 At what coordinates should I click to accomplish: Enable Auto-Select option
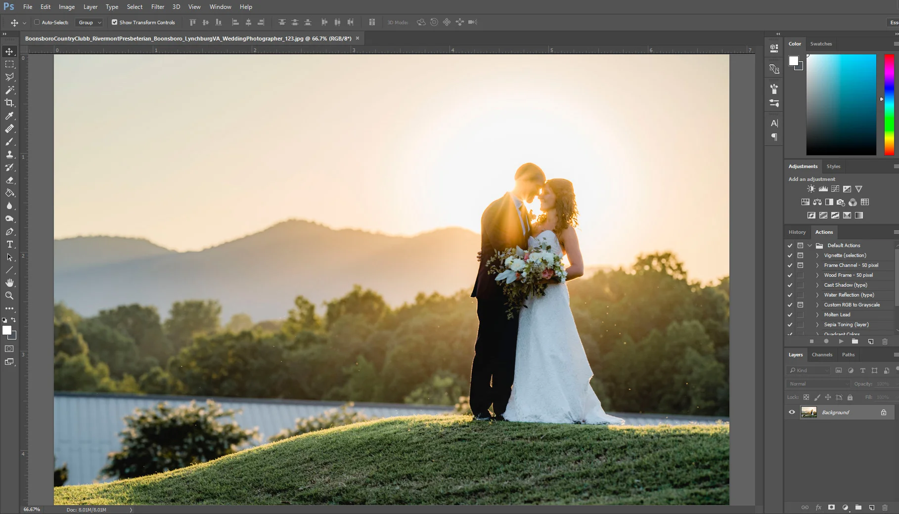[x=37, y=22]
